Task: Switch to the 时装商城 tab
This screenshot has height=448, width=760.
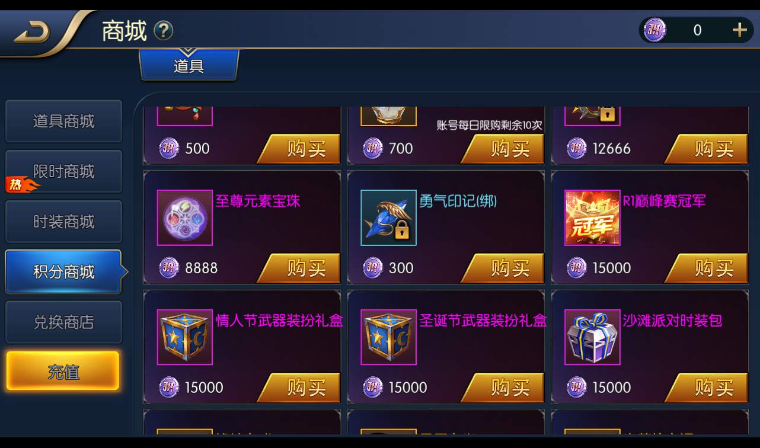Action: (63, 222)
